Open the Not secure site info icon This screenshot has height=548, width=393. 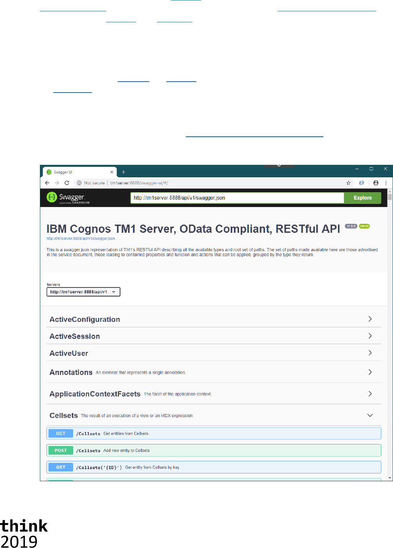[79, 183]
